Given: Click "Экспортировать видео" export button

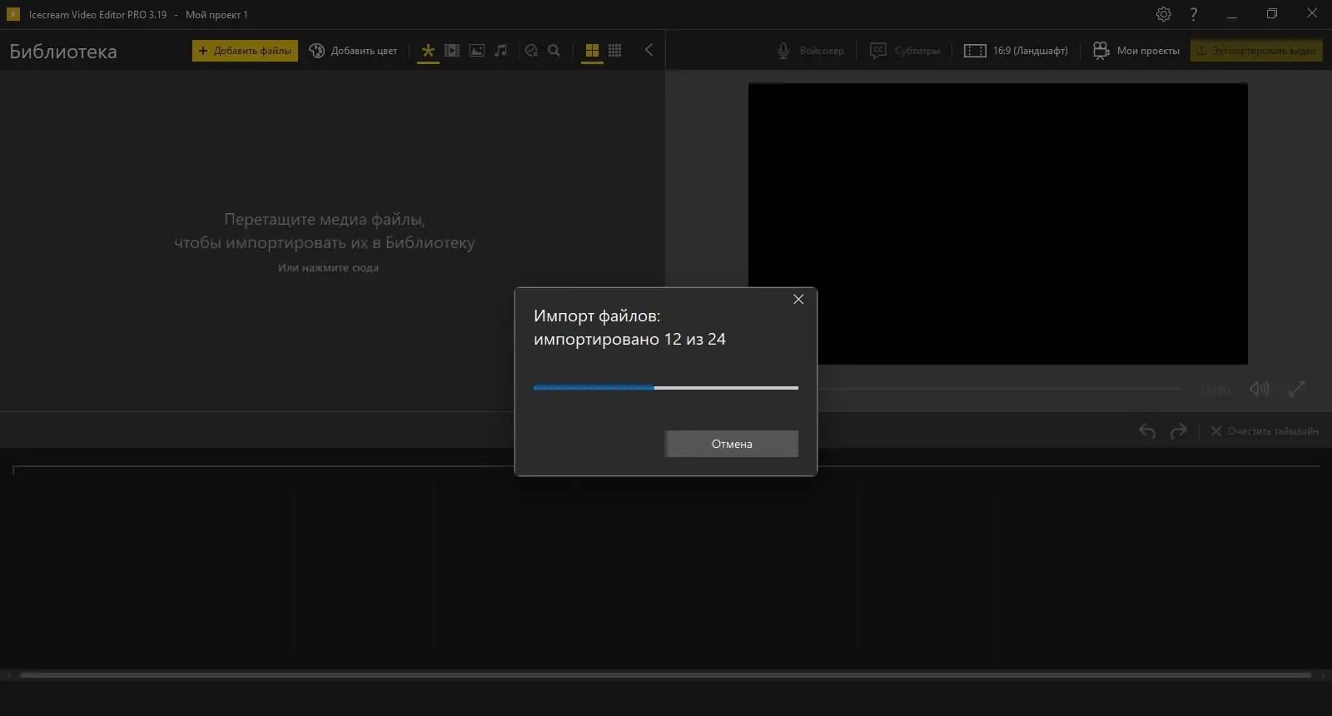Looking at the screenshot, I should pyautogui.click(x=1256, y=51).
